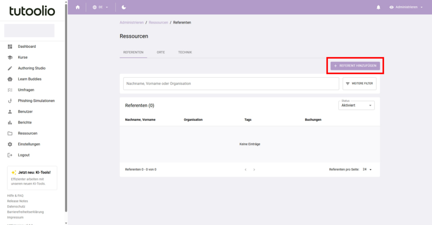Open Release Notes link

pyautogui.click(x=17, y=201)
